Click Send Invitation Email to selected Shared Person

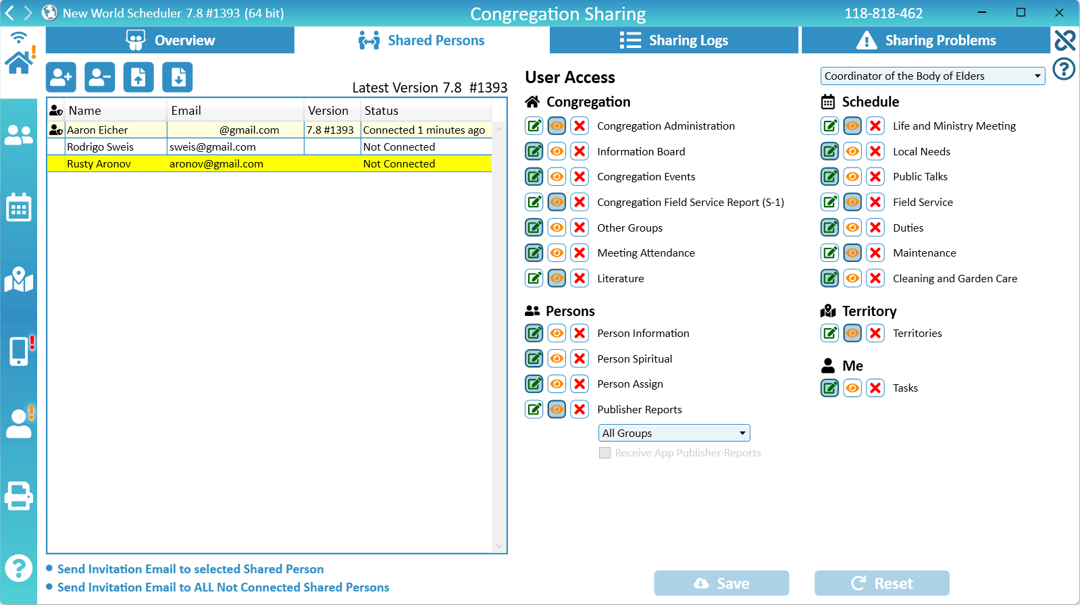pyautogui.click(x=190, y=569)
